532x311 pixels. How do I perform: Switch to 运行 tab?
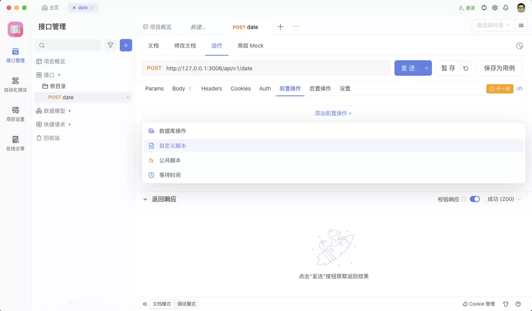tap(217, 46)
